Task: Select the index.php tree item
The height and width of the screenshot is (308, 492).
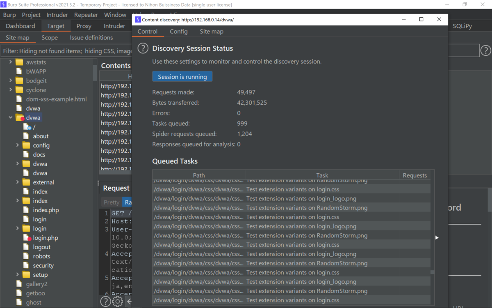Action: click(x=46, y=210)
